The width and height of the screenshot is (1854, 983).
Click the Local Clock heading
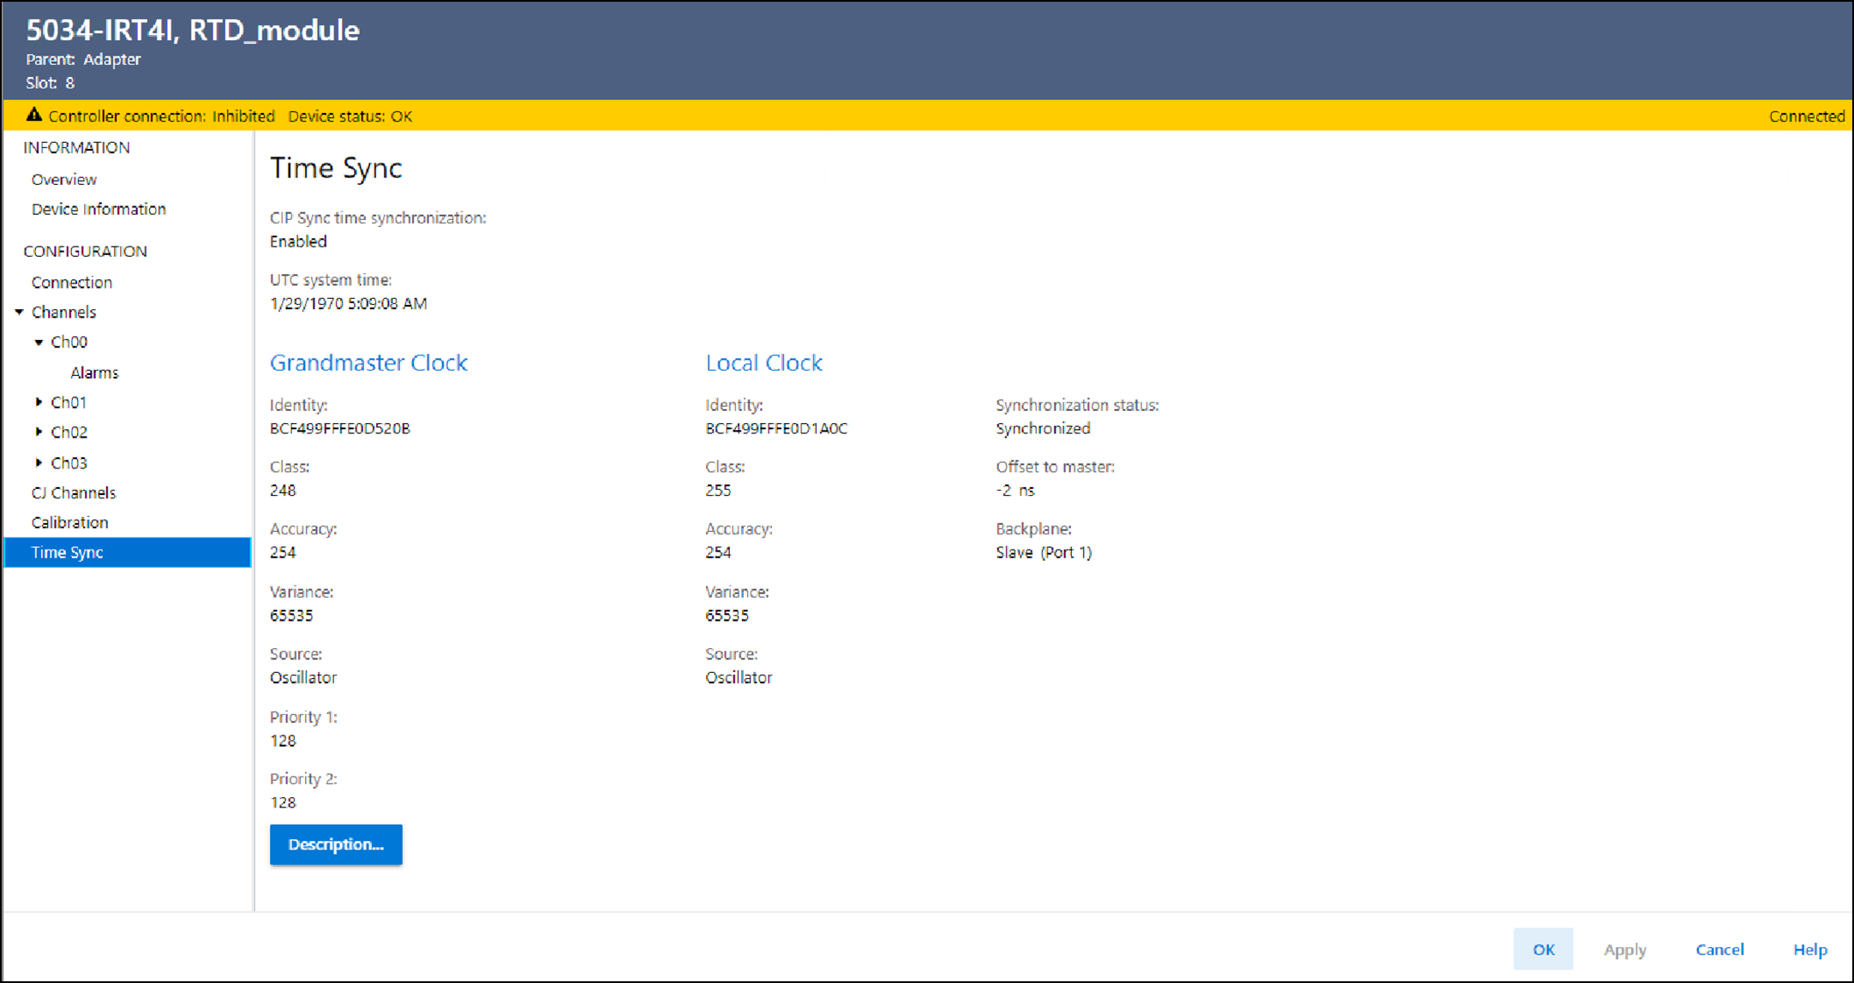tap(763, 363)
